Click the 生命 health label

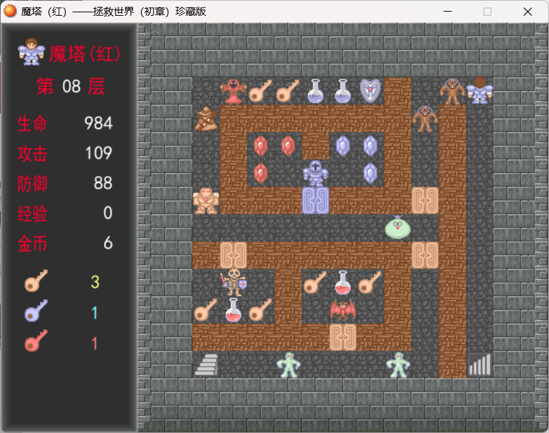[32, 123]
